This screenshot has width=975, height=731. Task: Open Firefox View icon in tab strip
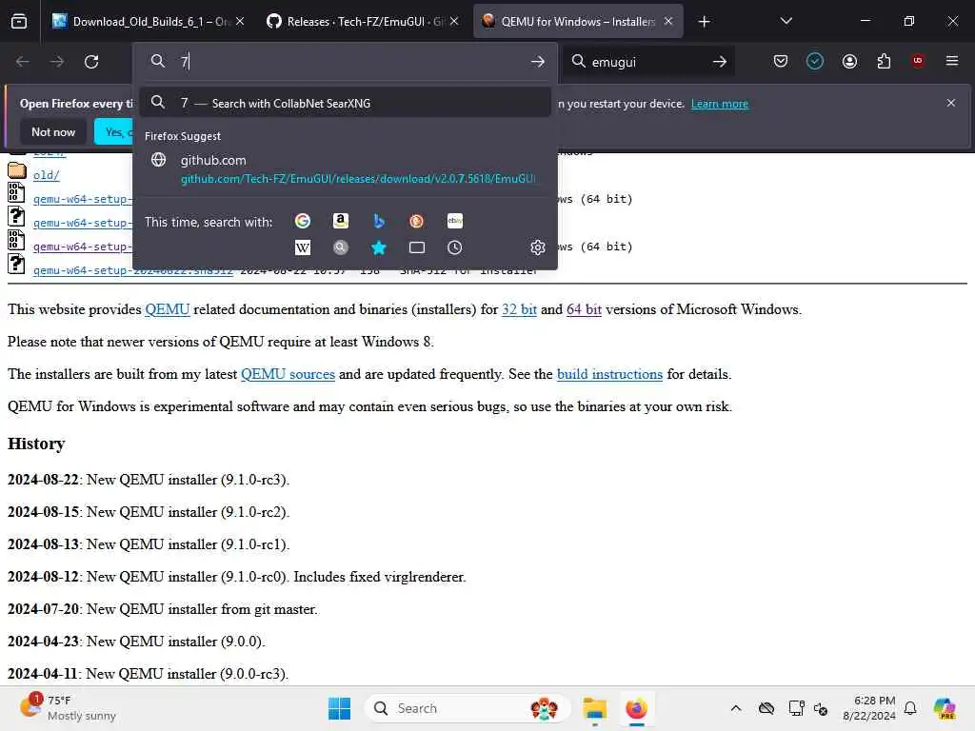19,21
